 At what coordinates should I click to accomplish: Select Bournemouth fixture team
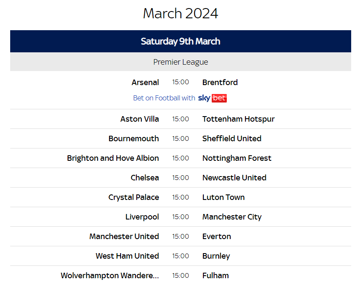click(x=134, y=139)
